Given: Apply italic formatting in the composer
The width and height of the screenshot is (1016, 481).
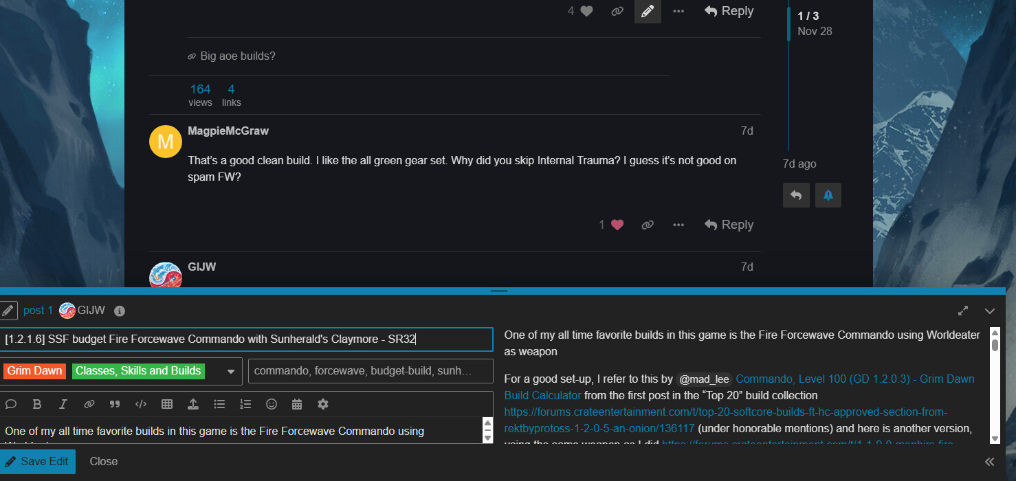Looking at the screenshot, I should click(x=63, y=404).
